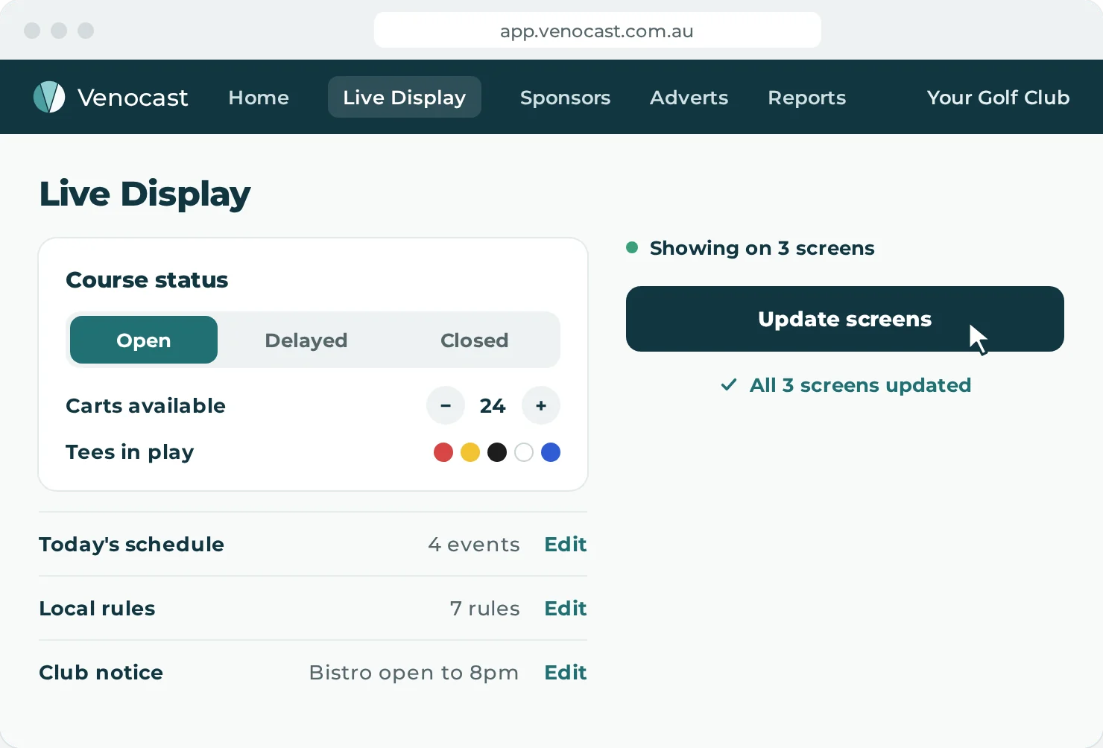1103x748 pixels.
Task: Click the 'Course status' heading
Action: [147, 279]
